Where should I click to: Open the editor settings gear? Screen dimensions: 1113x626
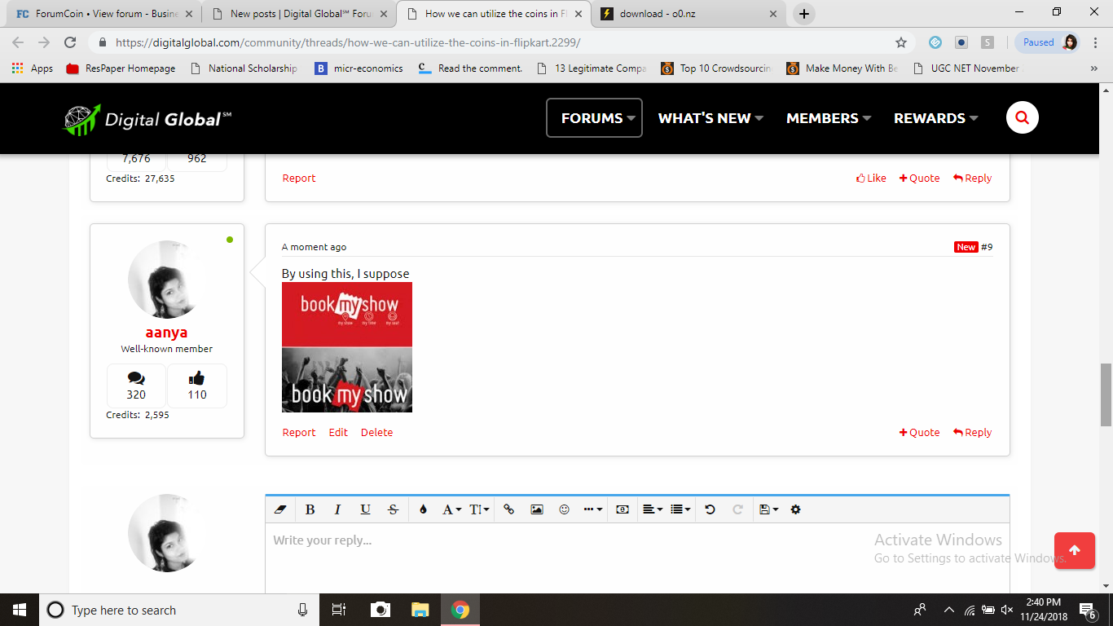pos(794,509)
